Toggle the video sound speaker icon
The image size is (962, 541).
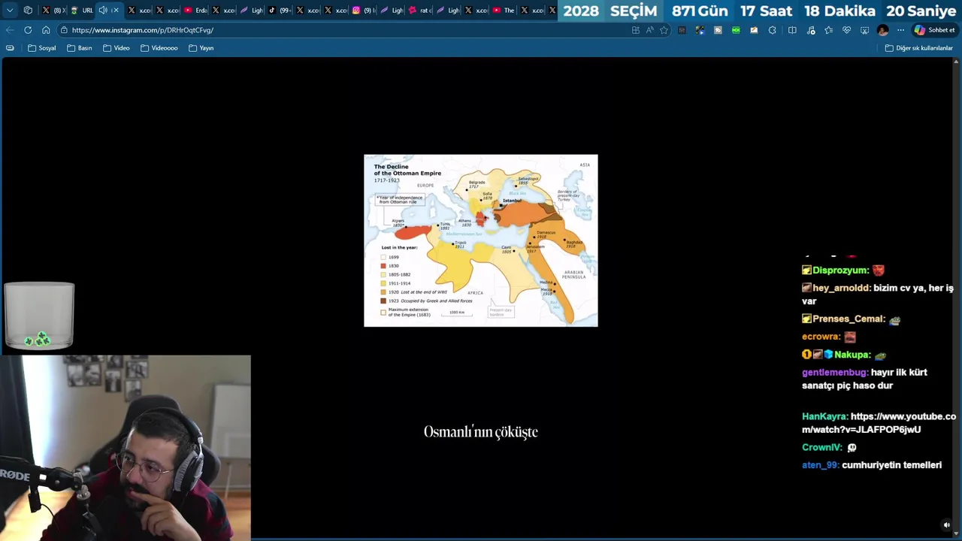946,525
